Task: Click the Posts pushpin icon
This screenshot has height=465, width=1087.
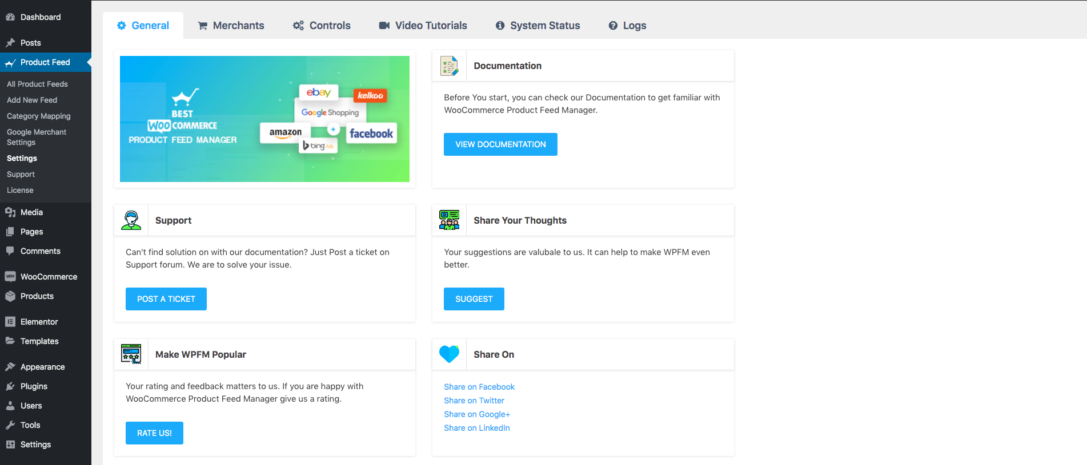Action: [10, 43]
